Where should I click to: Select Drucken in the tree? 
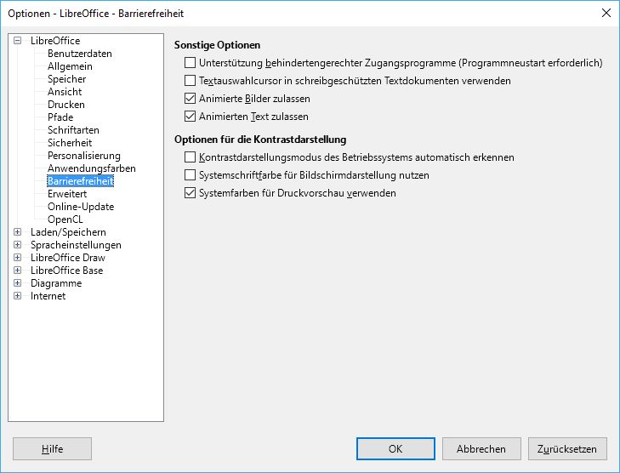coord(66,105)
